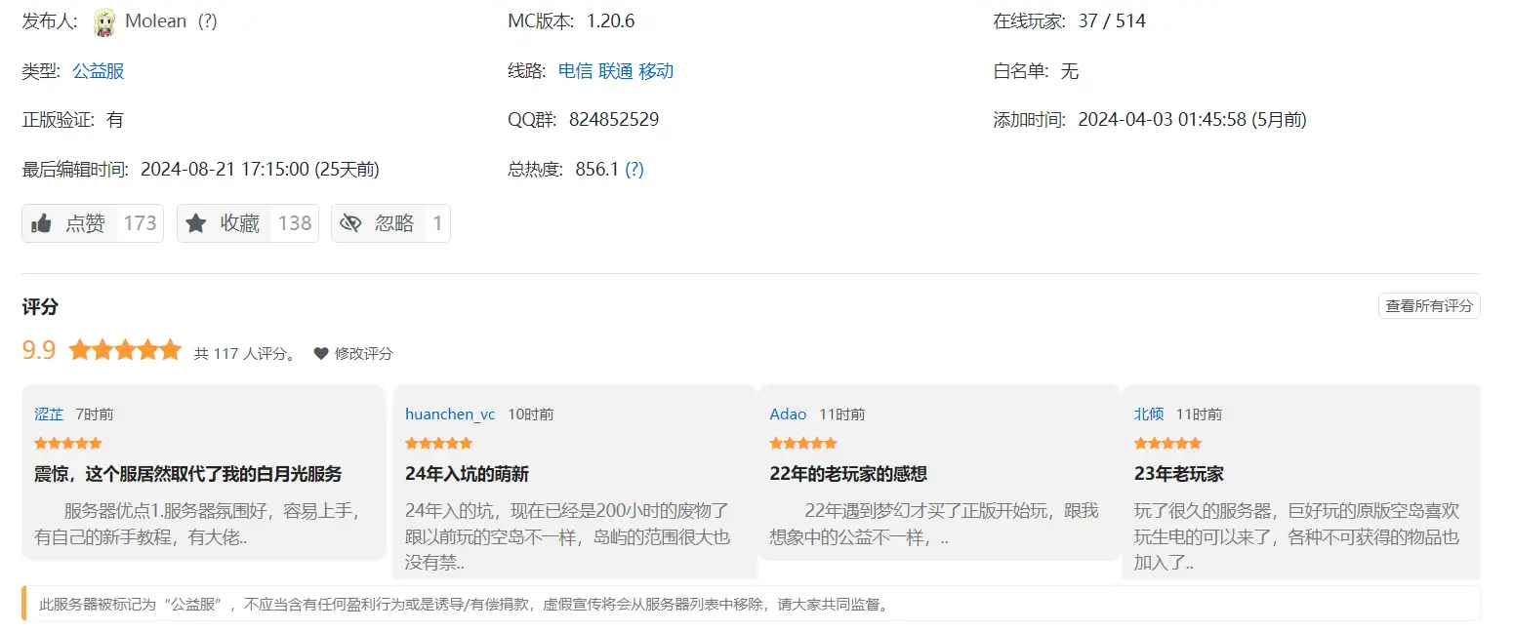The width and height of the screenshot is (1514, 631).
Task: Open reviewer huanchen_vc's profile link
Action: [x=450, y=414]
